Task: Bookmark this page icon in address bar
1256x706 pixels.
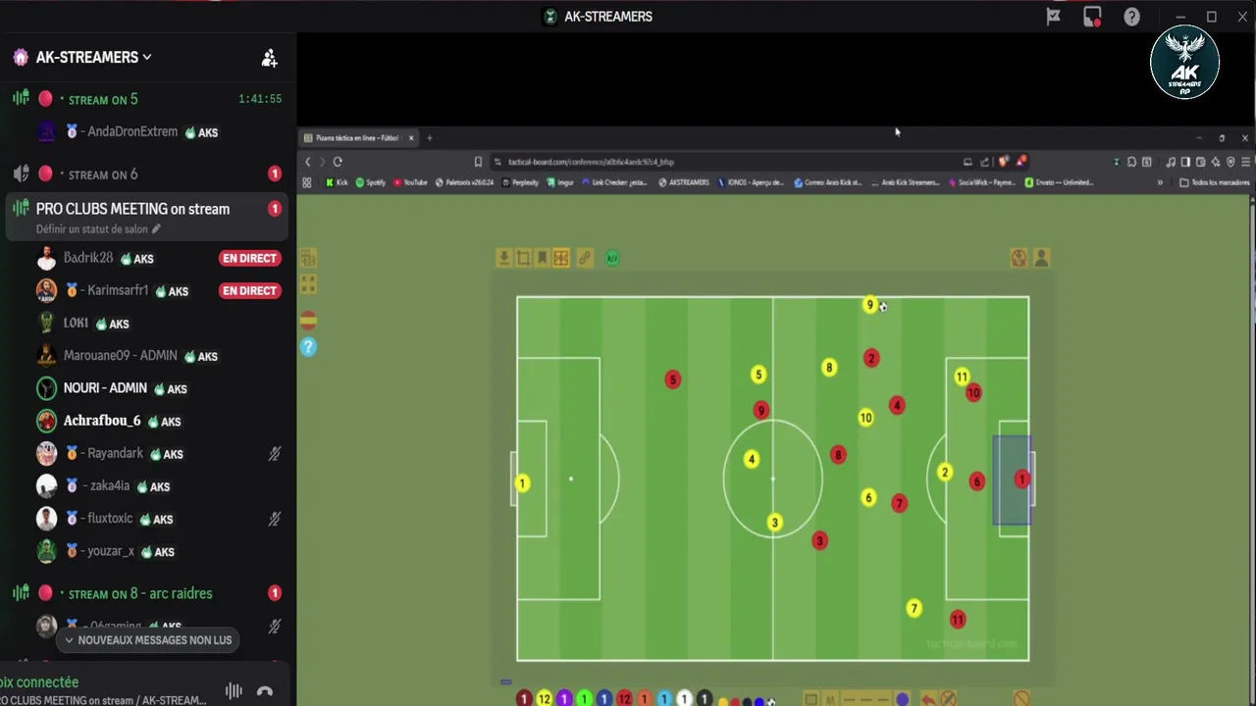Action: point(478,162)
